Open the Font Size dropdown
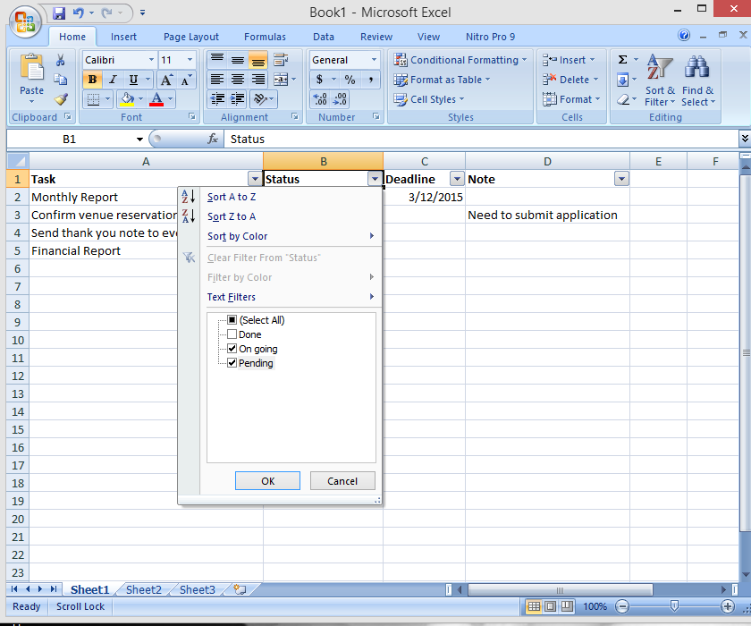The image size is (751, 626). (189, 60)
